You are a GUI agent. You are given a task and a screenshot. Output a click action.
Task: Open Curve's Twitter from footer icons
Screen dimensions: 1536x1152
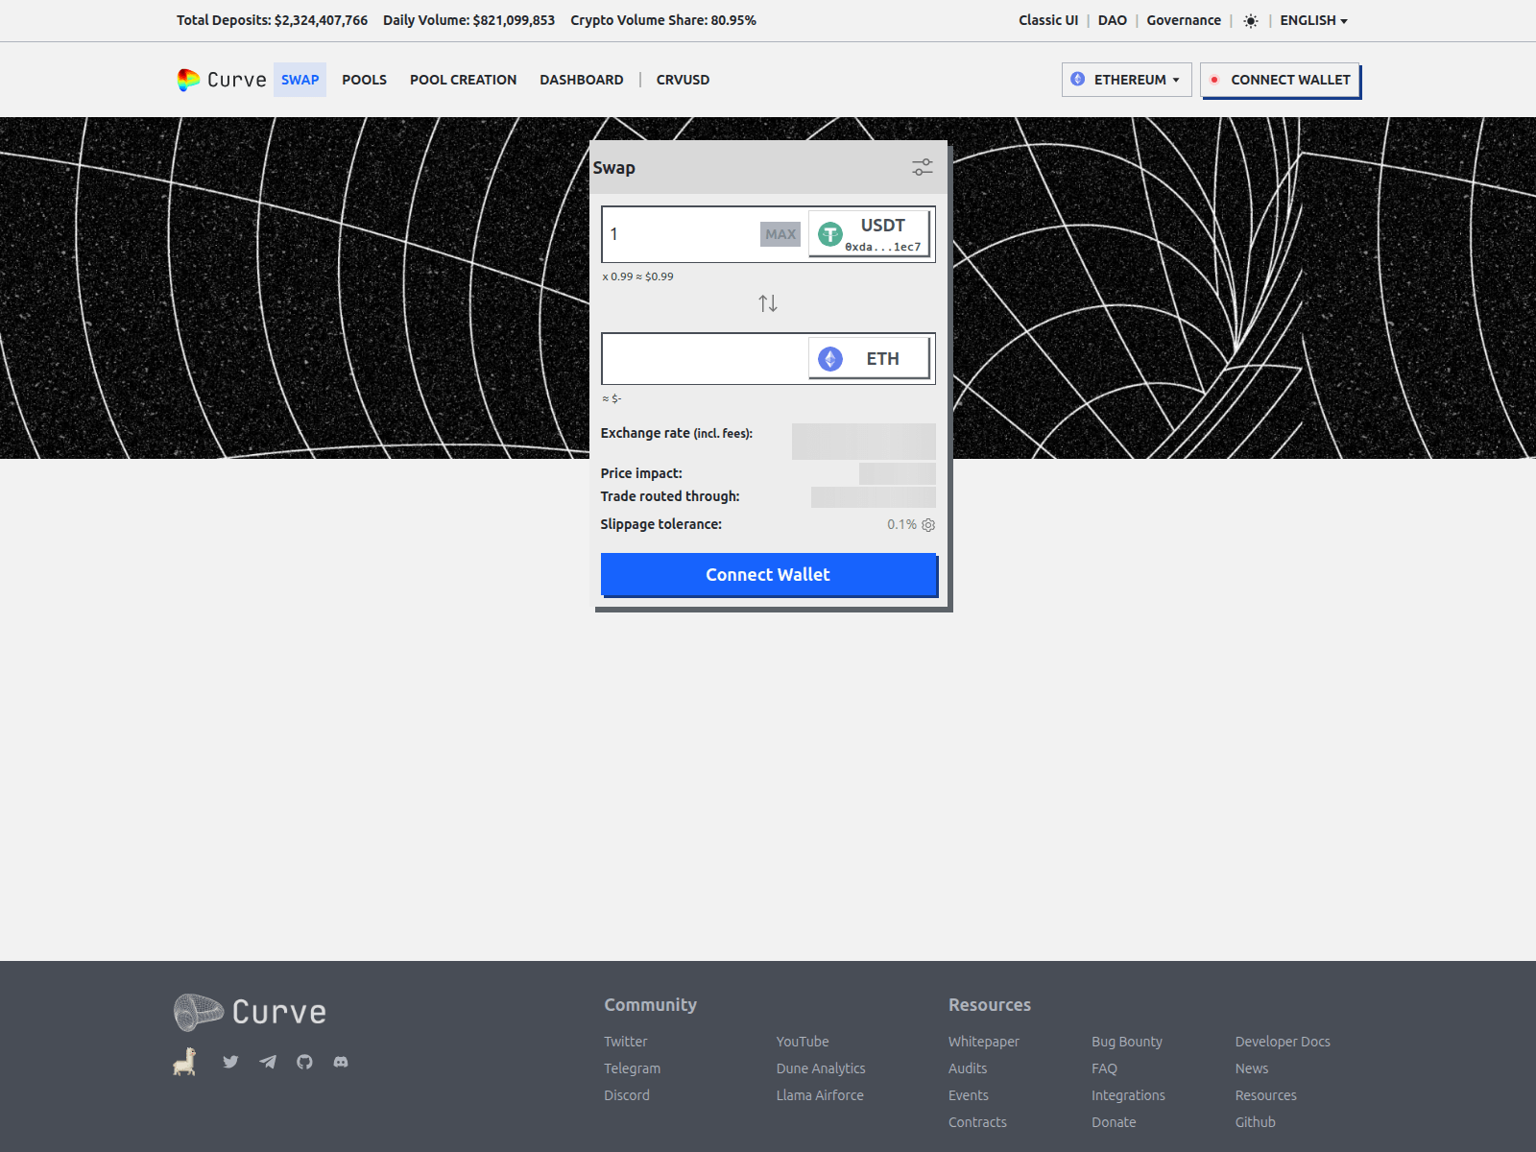coord(230,1062)
